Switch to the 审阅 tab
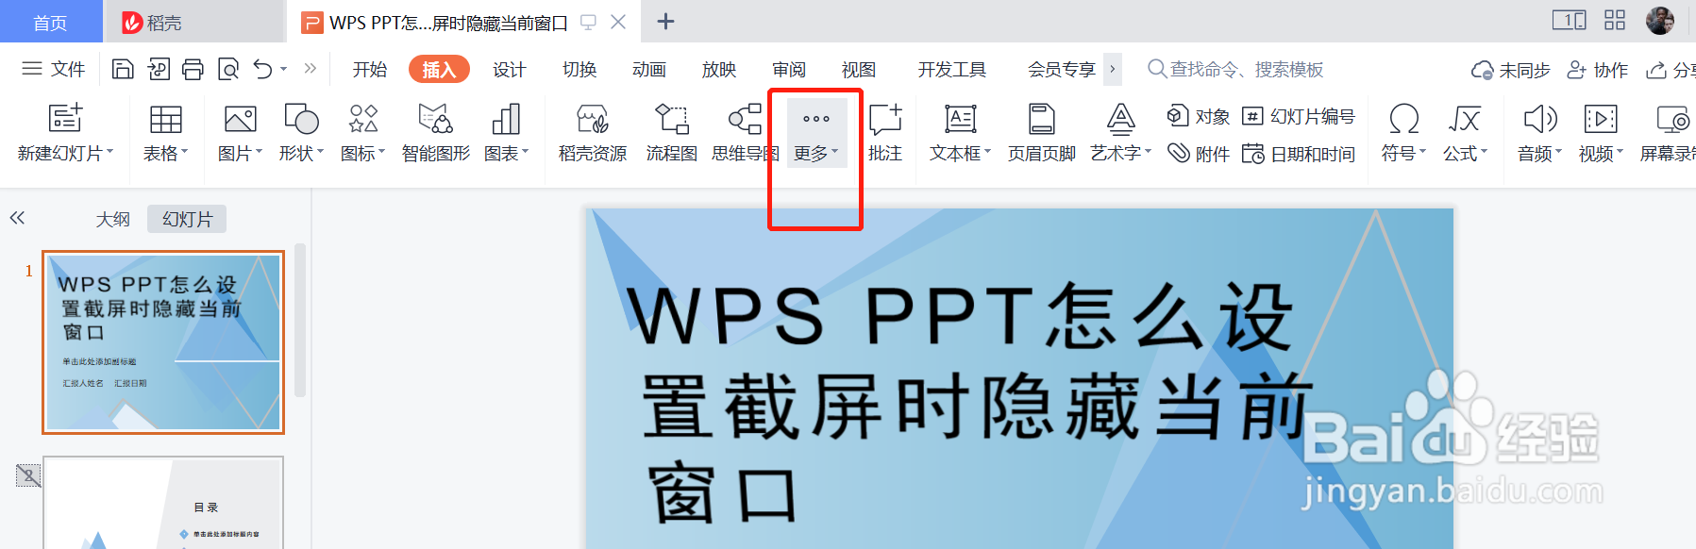The width and height of the screenshot is (1696, 549). click(x=789, y=69)
